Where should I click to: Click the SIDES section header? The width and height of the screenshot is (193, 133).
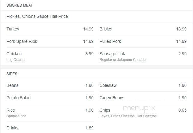click(x=12, y=74)
